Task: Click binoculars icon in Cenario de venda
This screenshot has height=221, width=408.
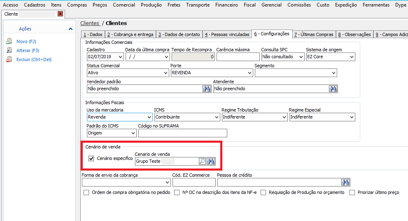Action: point(211,162)
